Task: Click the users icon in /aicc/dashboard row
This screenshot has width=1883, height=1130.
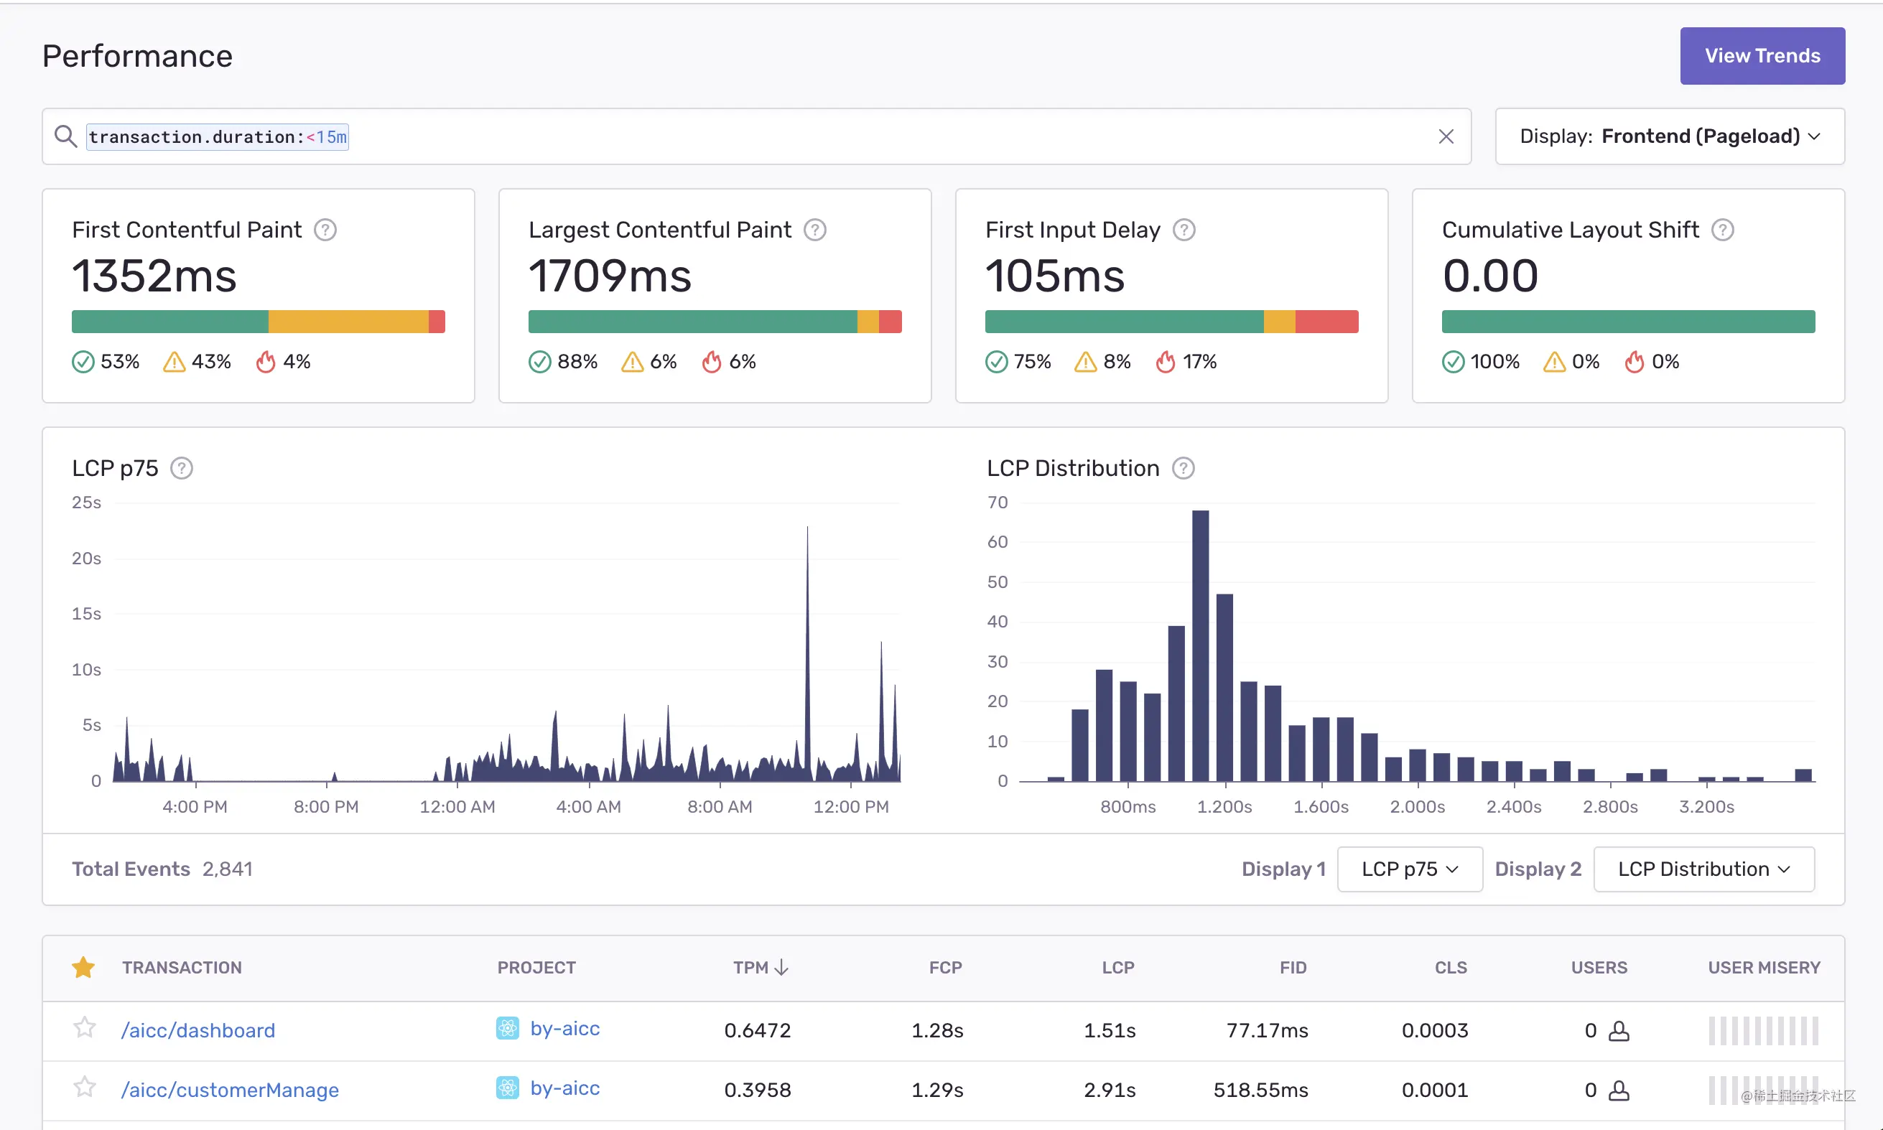Action: point(1619,1031)
